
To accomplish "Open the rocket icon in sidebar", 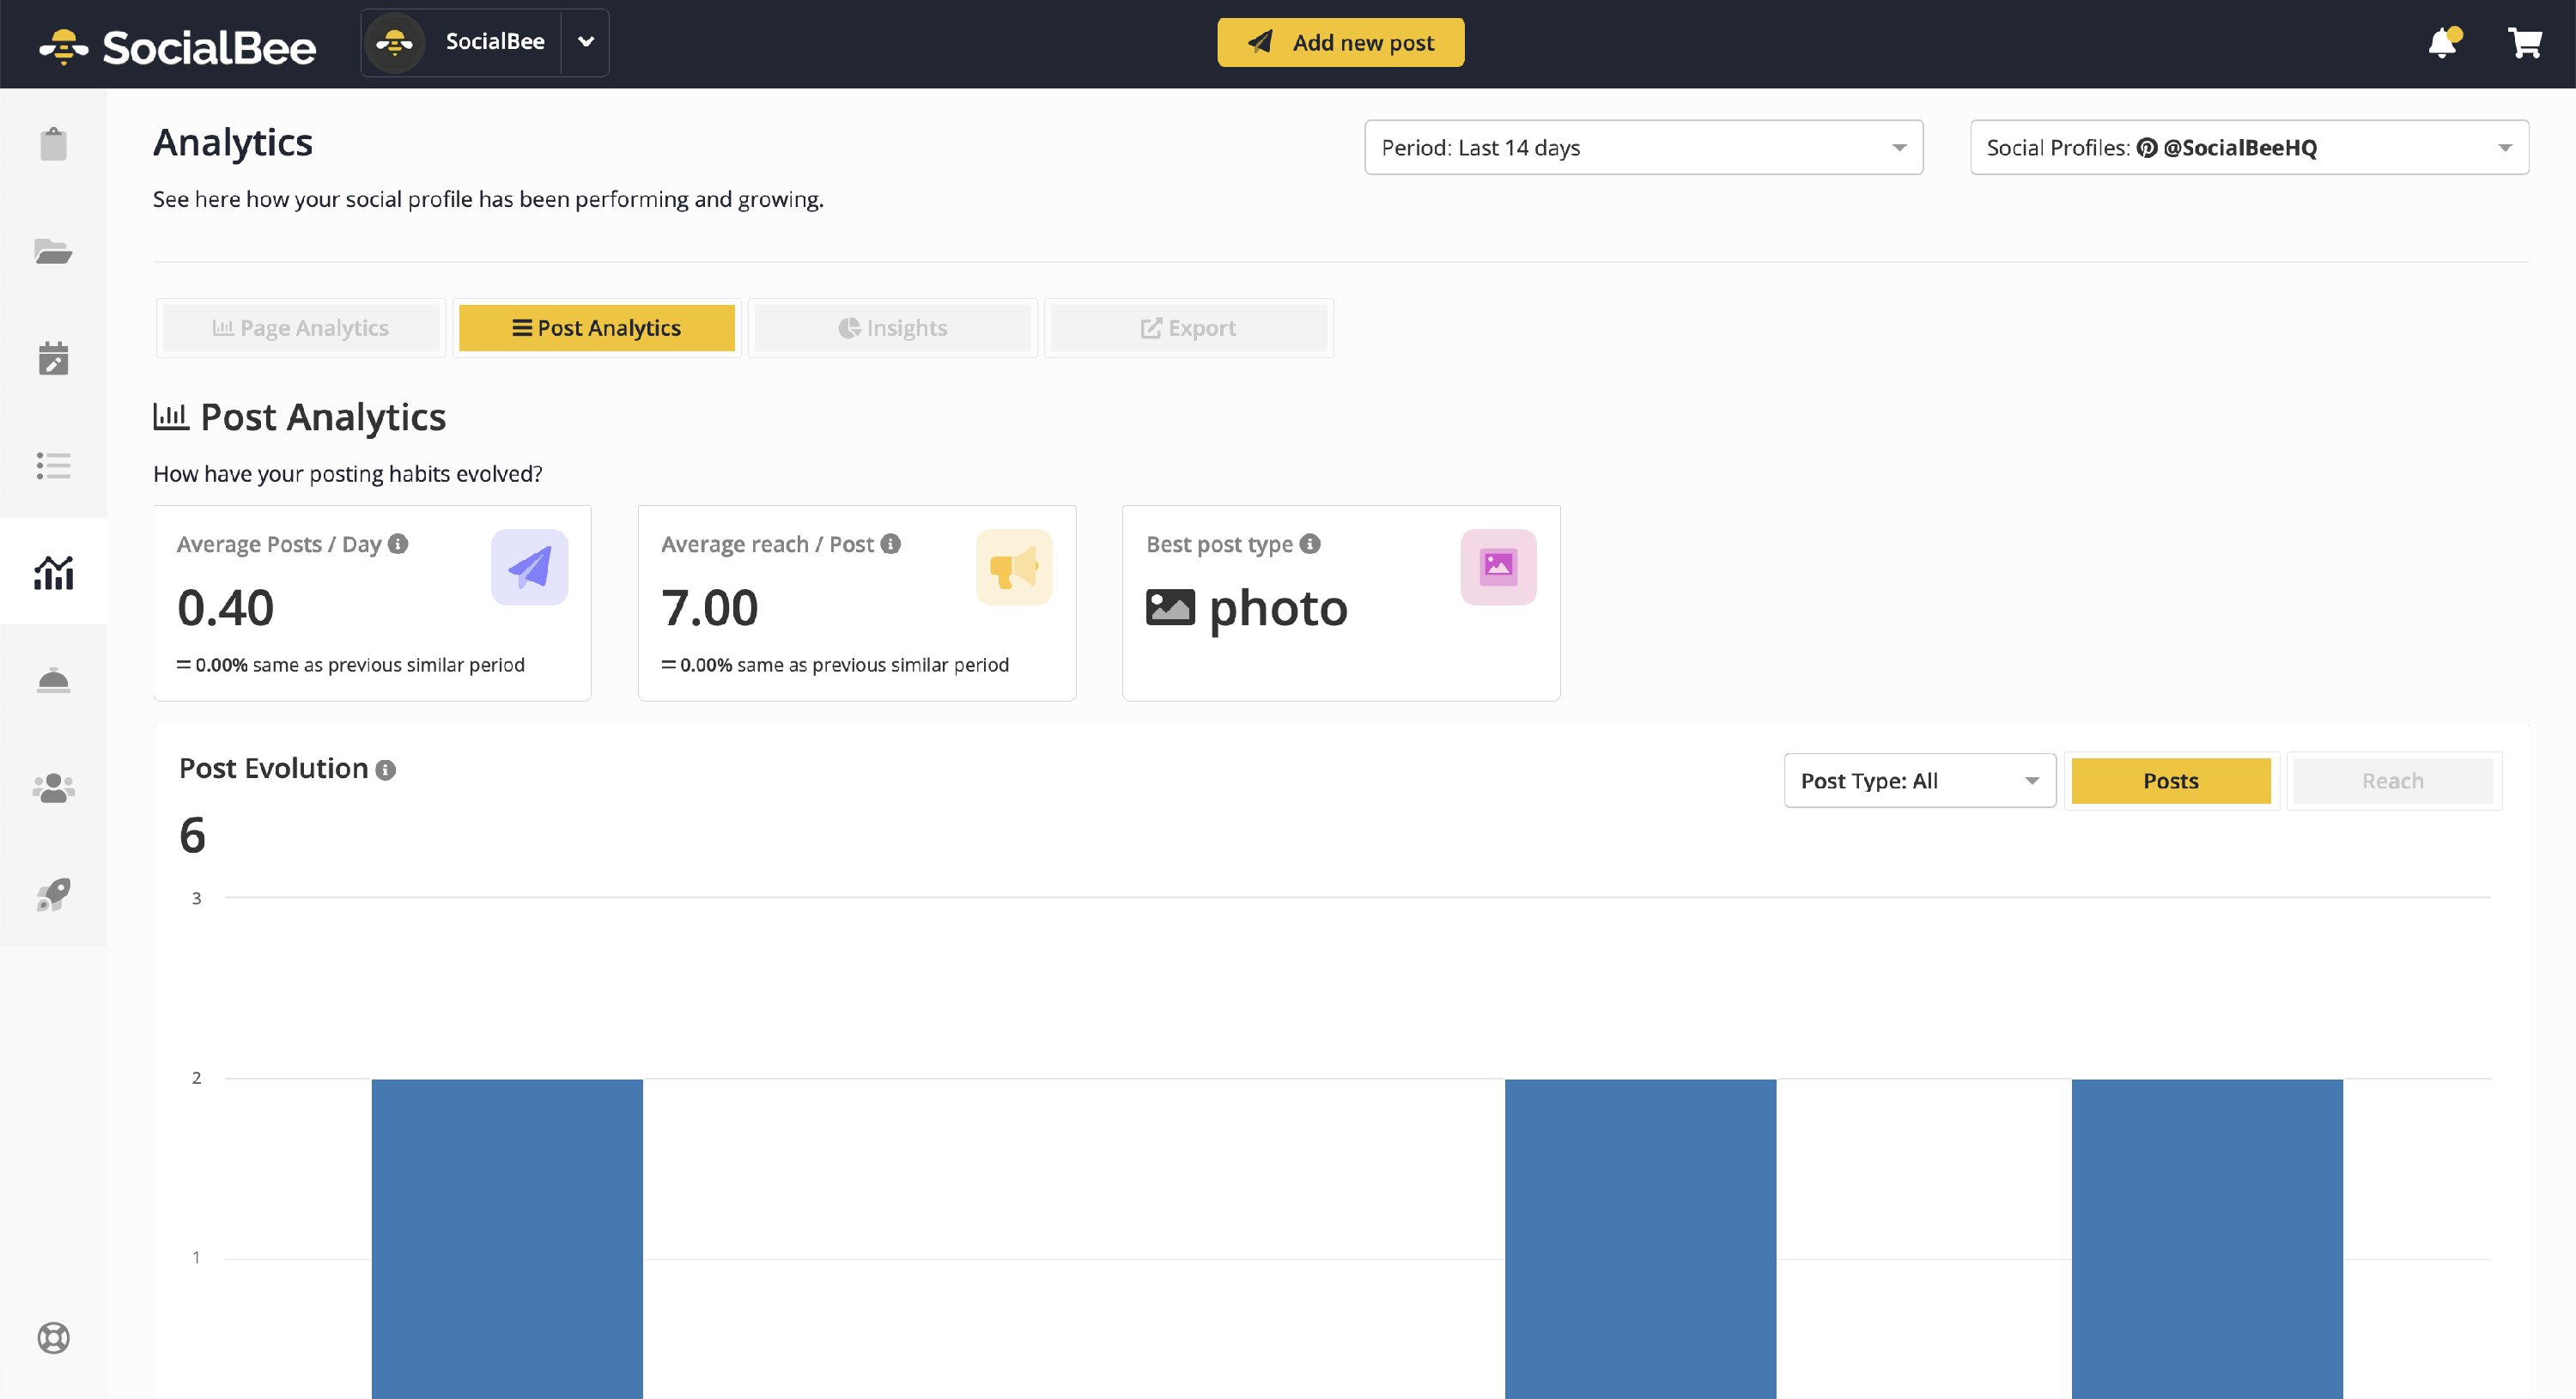I will (53, 894).
